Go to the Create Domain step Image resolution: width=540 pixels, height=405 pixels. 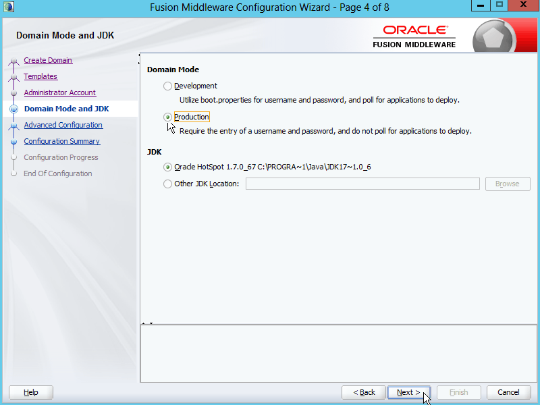pyautogui.click(x=48, y=60)
